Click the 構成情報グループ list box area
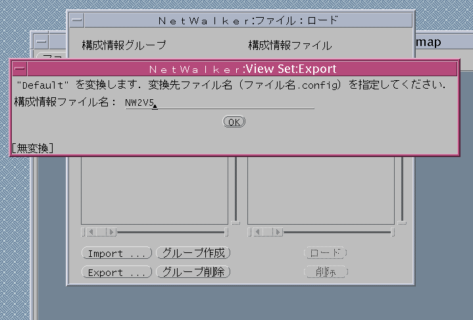 pyautogui.click(x=155, y=191)
